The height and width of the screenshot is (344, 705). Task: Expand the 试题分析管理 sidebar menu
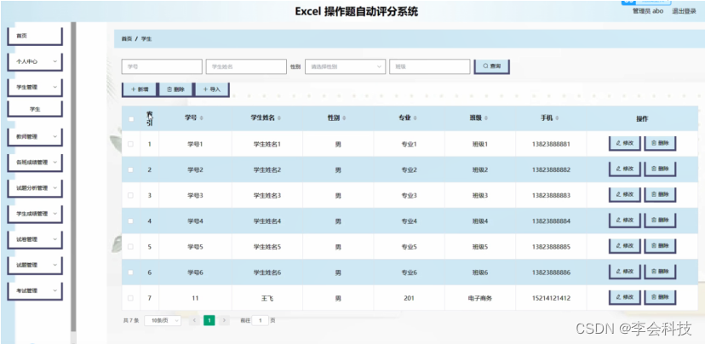[35, 189]
